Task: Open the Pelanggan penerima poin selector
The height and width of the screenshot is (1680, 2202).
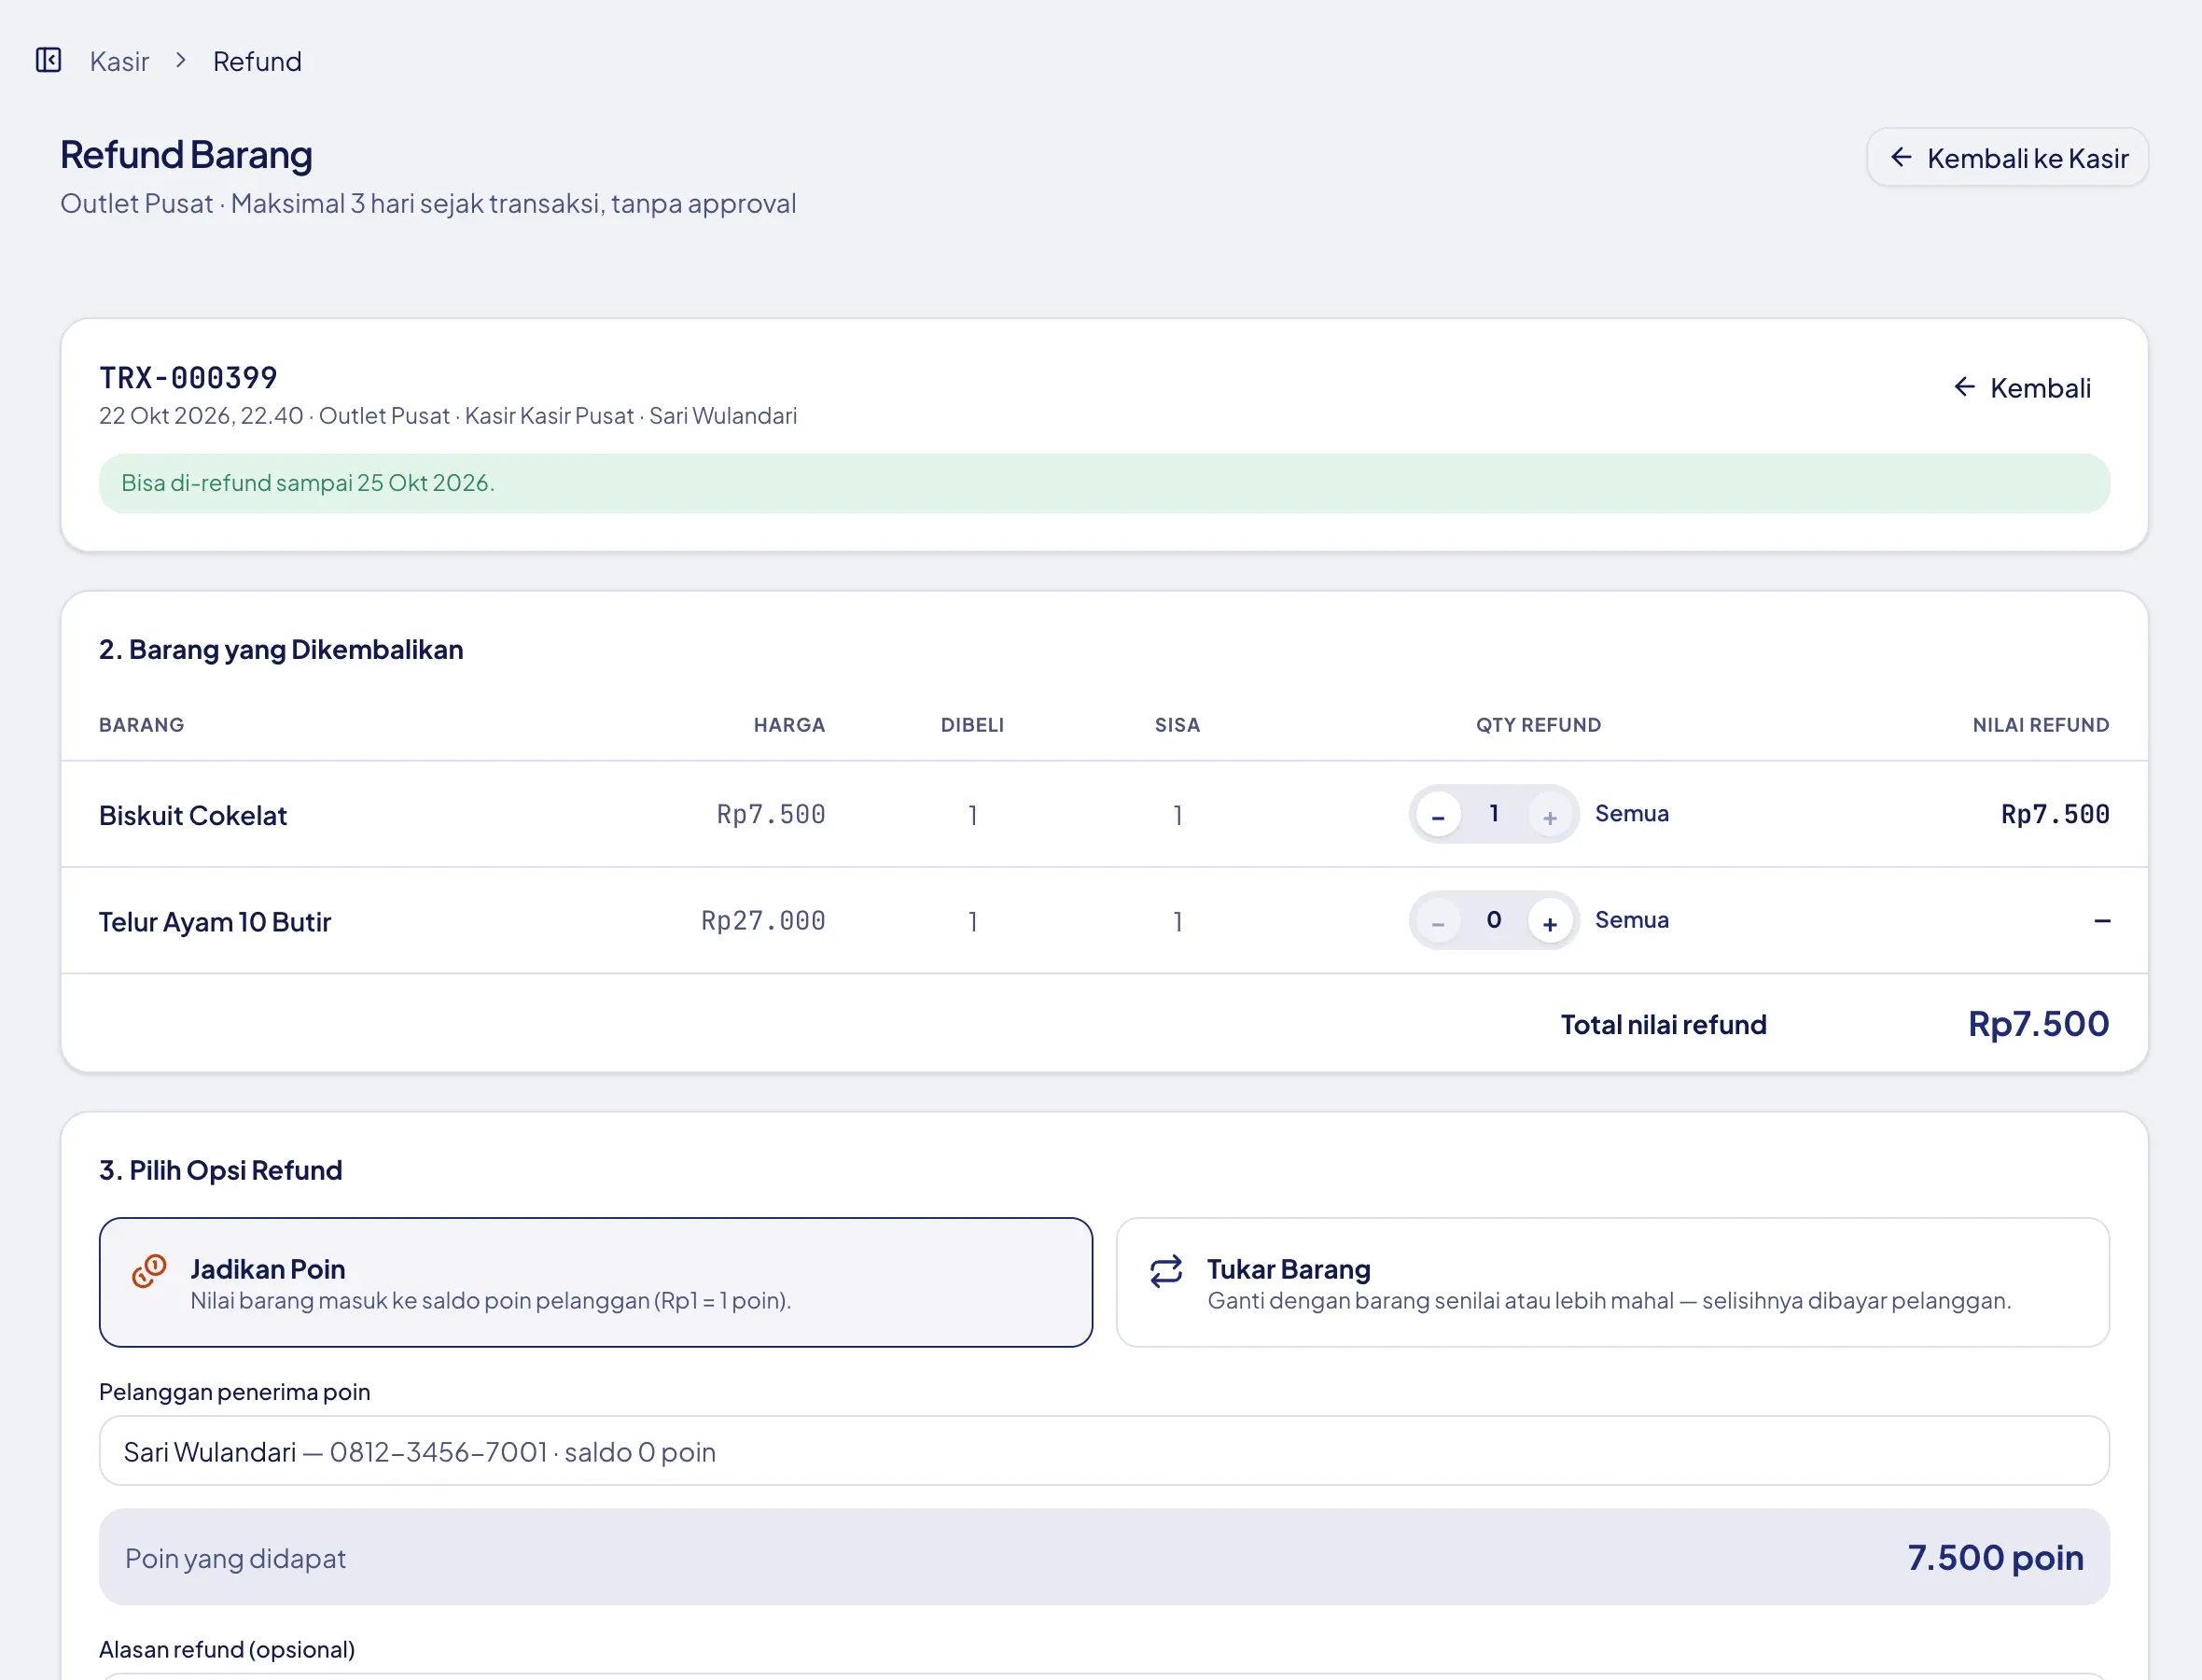Action: click(x=1104, y=1451)
